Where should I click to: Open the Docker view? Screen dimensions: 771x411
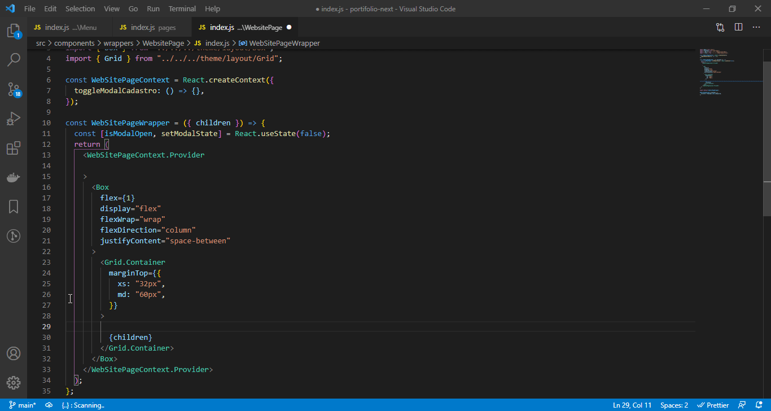14,178
